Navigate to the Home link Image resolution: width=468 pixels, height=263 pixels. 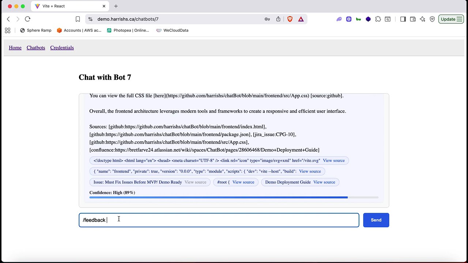15,47
